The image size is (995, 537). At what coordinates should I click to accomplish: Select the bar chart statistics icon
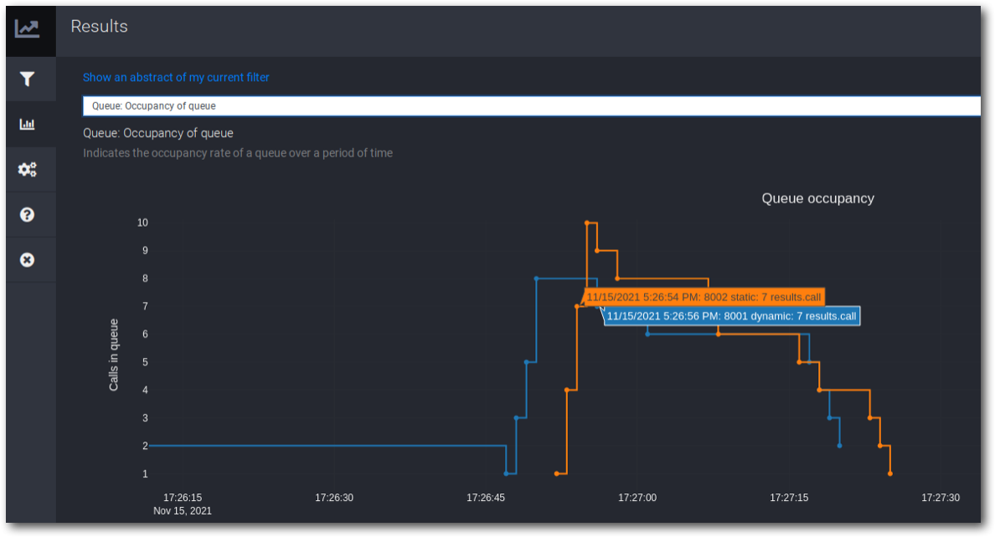[x=28, y=125]
